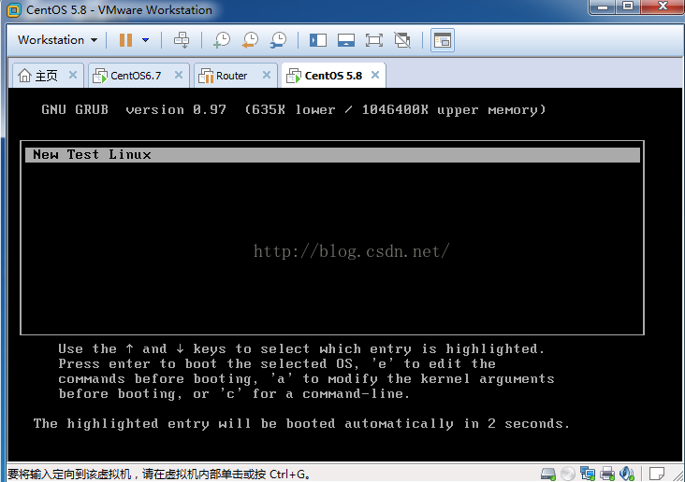This screenshot has width=685, height=482.
Task: Click the network adapter status icon
Action: 588,474
